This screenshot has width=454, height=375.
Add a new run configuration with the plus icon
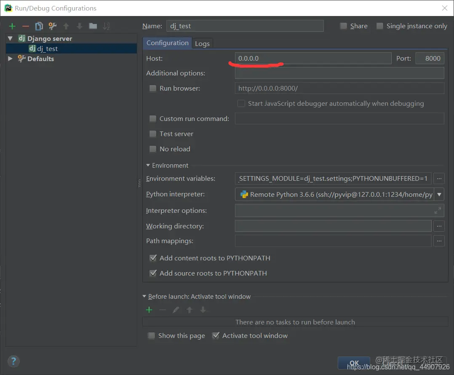(12, 27)
